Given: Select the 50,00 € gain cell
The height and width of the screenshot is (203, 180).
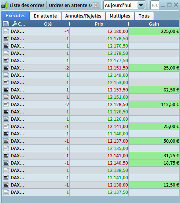Looking at the screenshot, I should click(154, 141).
